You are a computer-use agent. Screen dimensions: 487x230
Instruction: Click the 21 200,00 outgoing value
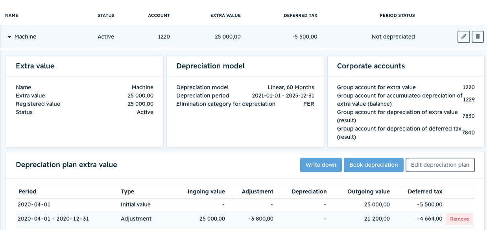pyautogui.click(x=377, y=219)
